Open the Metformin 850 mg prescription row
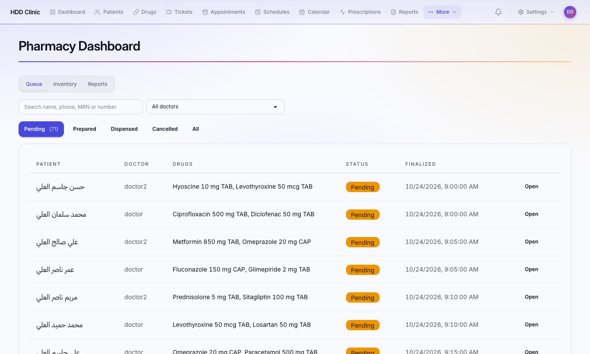 [x=531, y=242]
